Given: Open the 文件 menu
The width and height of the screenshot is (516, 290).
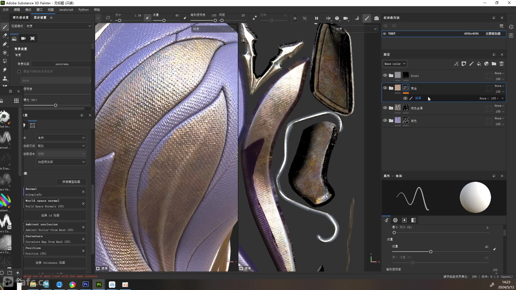Looking at the screenshot, I should click(6, 10).
